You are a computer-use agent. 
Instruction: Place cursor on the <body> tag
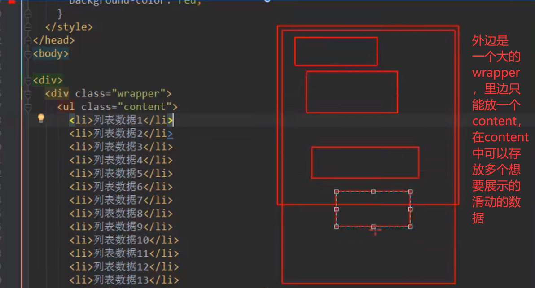[x=51, y=53]
